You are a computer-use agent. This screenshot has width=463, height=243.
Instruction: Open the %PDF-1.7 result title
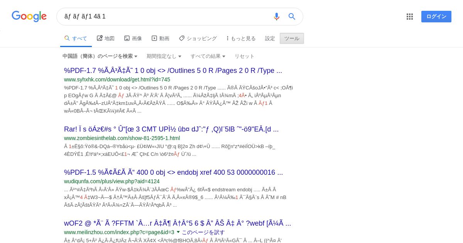coord(173,71)
